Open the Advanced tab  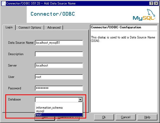tap(54, 28)
